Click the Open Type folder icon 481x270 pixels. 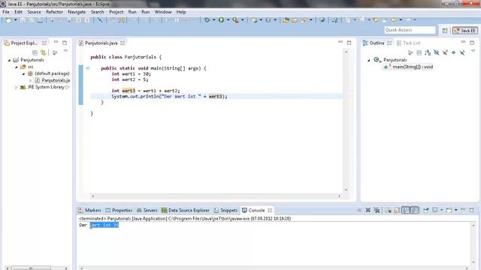pos(286,20)
